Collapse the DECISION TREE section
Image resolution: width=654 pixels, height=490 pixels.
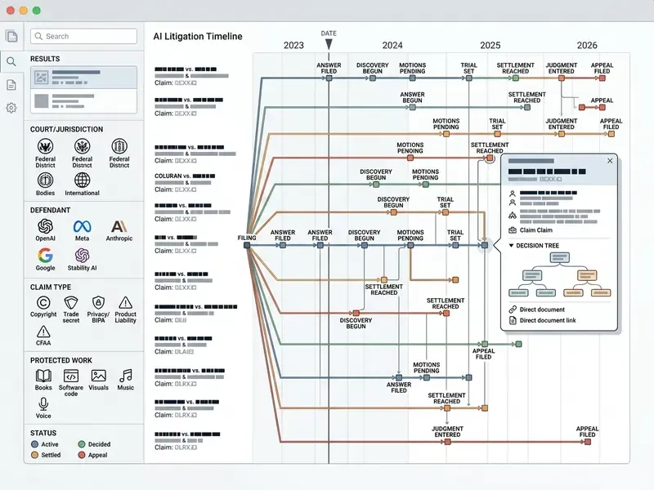(x=535, y=246)
